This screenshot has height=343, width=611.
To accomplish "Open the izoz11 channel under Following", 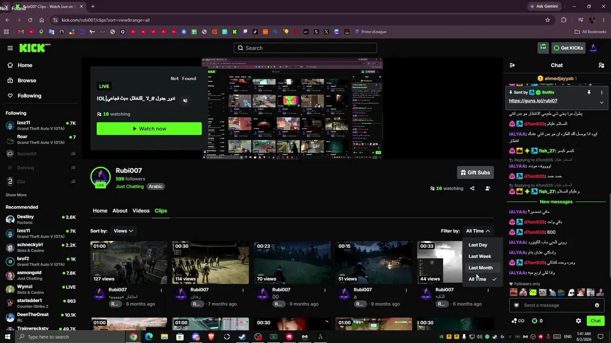I will [x=41, y=126].
